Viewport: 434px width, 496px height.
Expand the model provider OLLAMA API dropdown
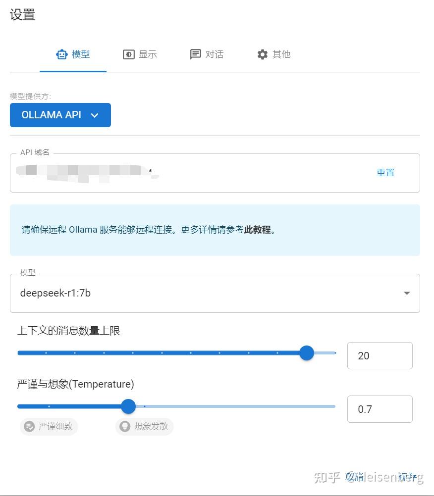point(60,115)
